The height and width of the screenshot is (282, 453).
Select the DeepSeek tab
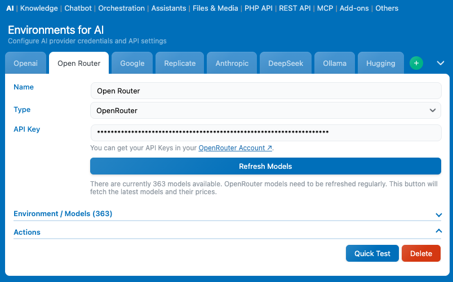coord(286,63)
